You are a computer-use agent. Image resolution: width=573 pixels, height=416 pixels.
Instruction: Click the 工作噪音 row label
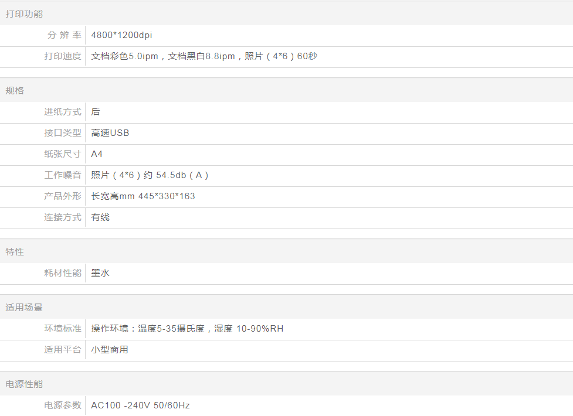coord(63,175)
